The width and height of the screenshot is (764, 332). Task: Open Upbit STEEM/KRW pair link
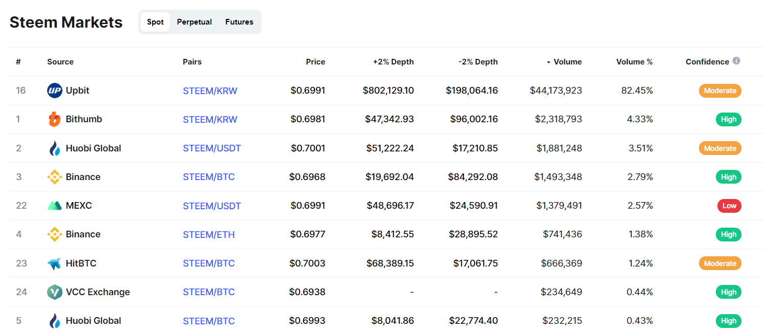click(x=210, y=91)
